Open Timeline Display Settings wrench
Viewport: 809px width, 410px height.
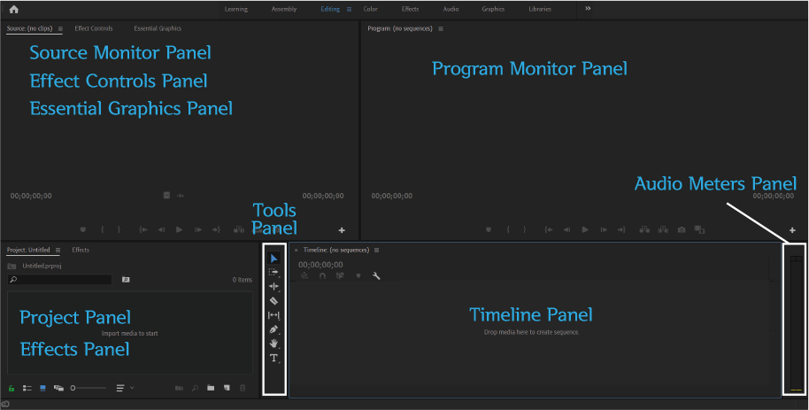(376, 275)
